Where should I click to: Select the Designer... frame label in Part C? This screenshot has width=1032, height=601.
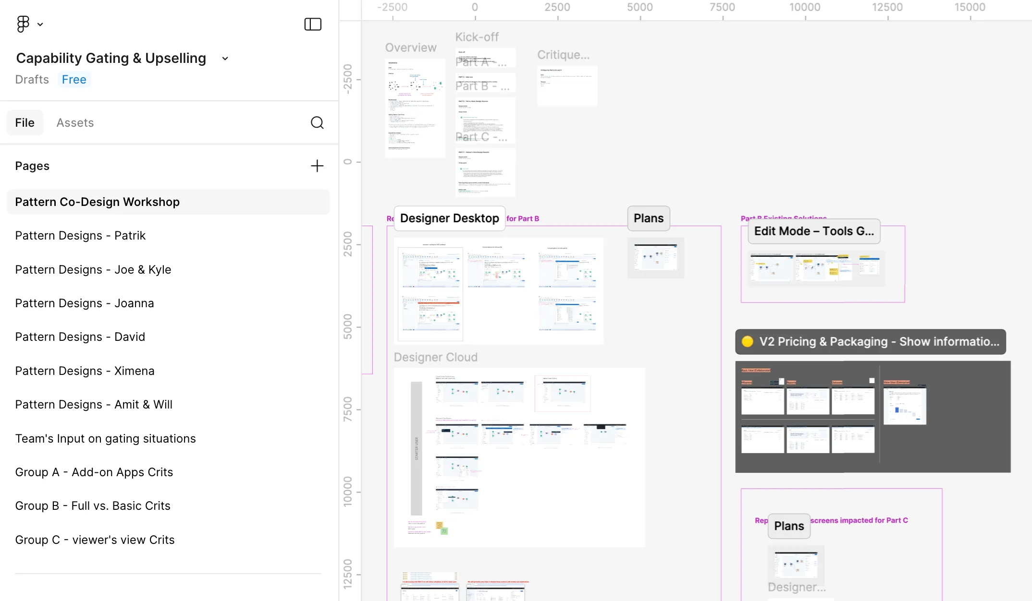[797, 587]
